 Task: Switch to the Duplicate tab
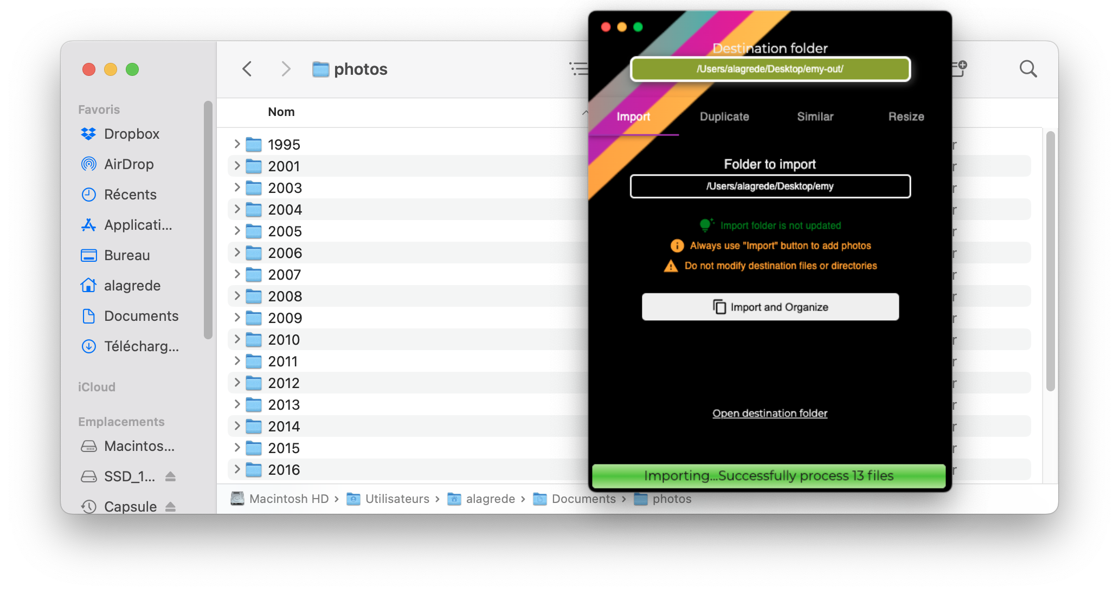pyautogui.click(x=724, y=117)
